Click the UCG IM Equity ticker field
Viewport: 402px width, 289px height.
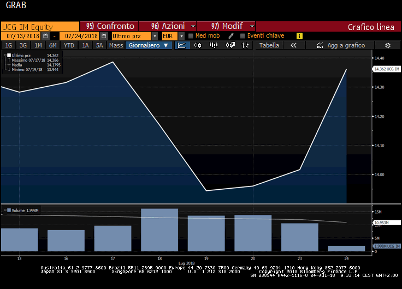pyautogui.click(x=40, y=26)
